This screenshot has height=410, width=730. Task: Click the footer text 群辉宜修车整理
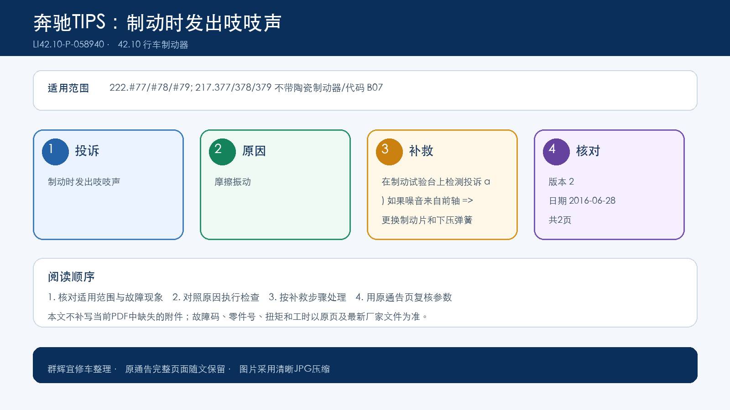tap(79, 369)
